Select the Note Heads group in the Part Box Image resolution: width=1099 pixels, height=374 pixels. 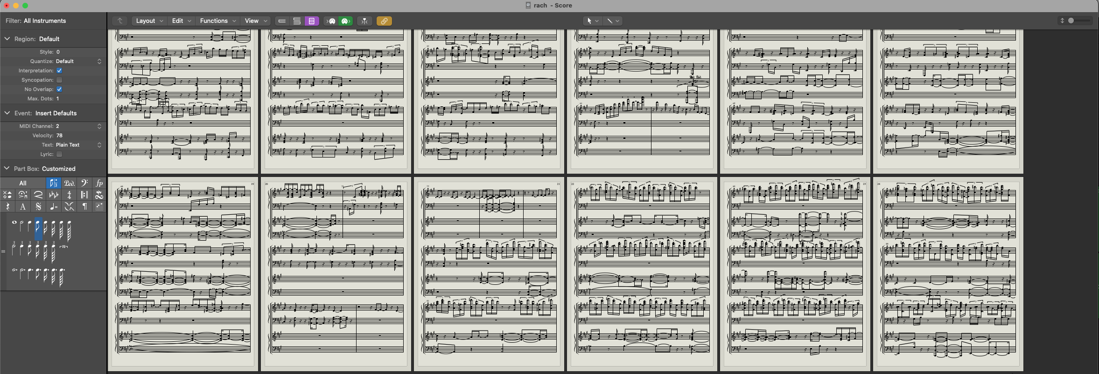tap(7, 195)
